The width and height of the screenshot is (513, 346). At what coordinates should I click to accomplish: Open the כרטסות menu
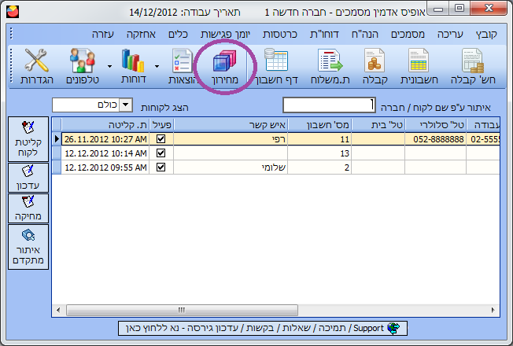(280, 34)
